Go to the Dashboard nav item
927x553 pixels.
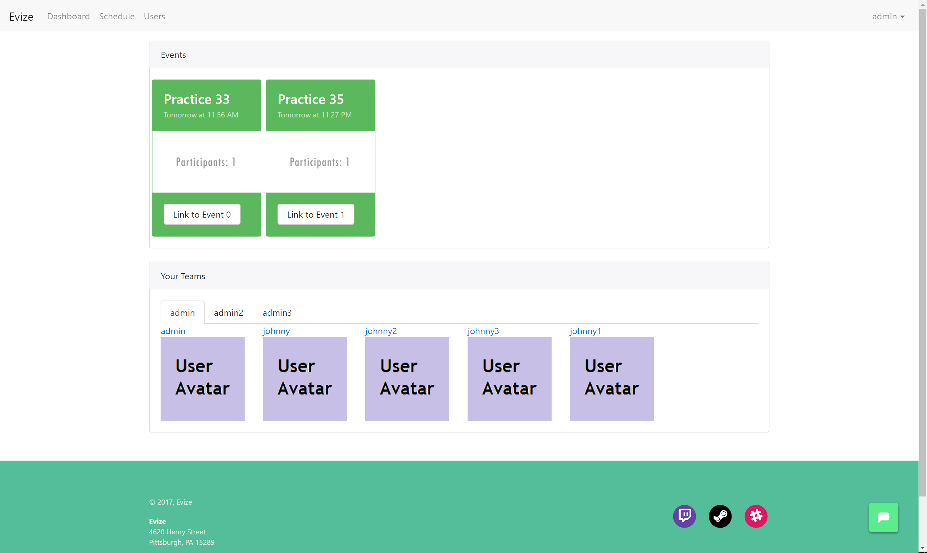click(x=68, y=16)
